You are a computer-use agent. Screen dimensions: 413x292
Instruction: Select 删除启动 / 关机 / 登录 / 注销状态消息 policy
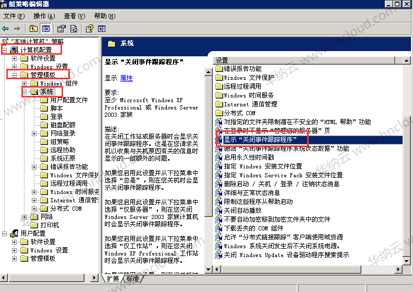tap(282, 184)
